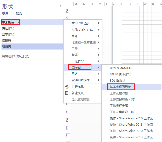
Task: Open BPMN 基本形状 stencil
Action: pos(132,68)
